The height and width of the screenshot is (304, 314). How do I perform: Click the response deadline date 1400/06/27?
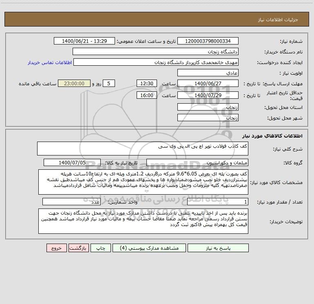(x=208, y=83)
